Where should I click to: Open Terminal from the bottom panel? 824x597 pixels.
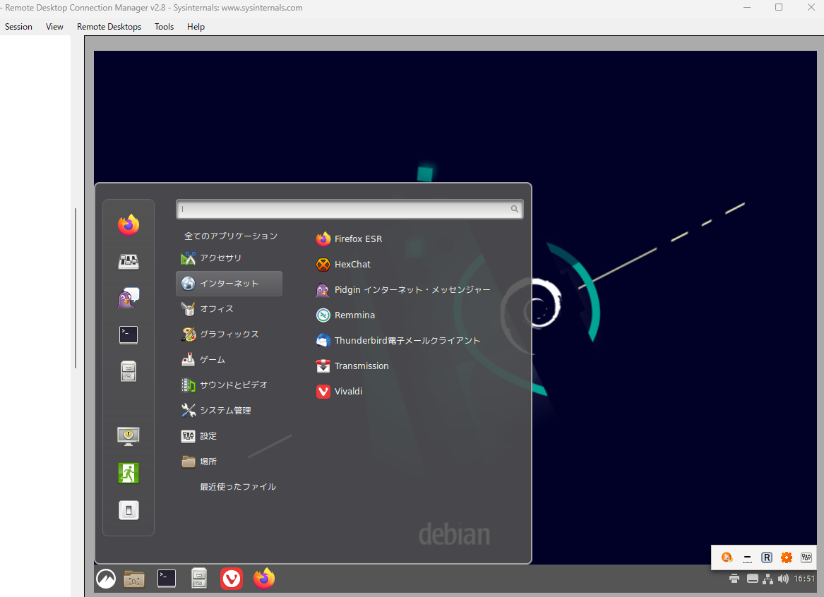167,578
